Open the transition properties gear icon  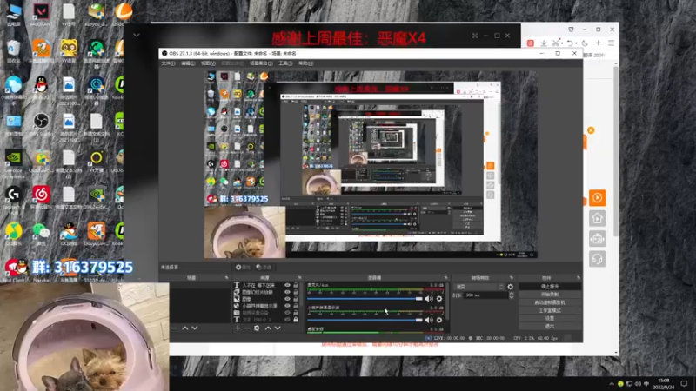click(x=511, y=287)
